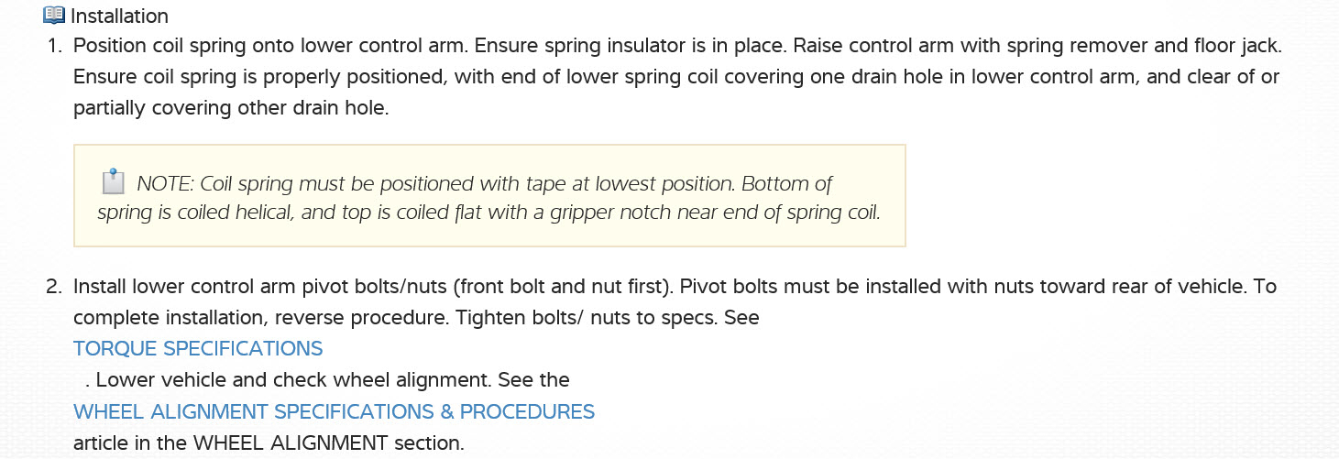
Task: Click the step number 2 list marker
Action: coord(54,287)
